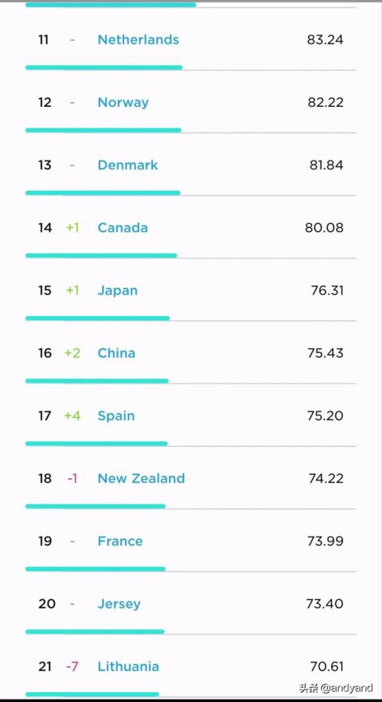Select Spain in the ranking
The image size is (382, 702).
click(116, 416)
